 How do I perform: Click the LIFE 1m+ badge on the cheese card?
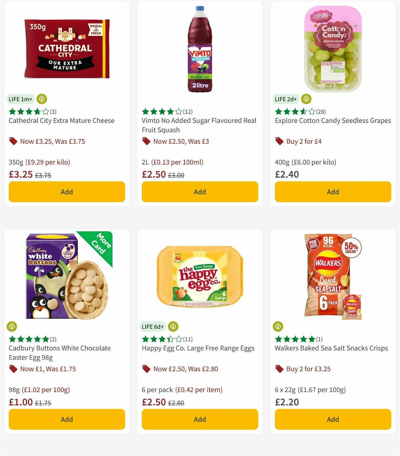coord(21,99)
